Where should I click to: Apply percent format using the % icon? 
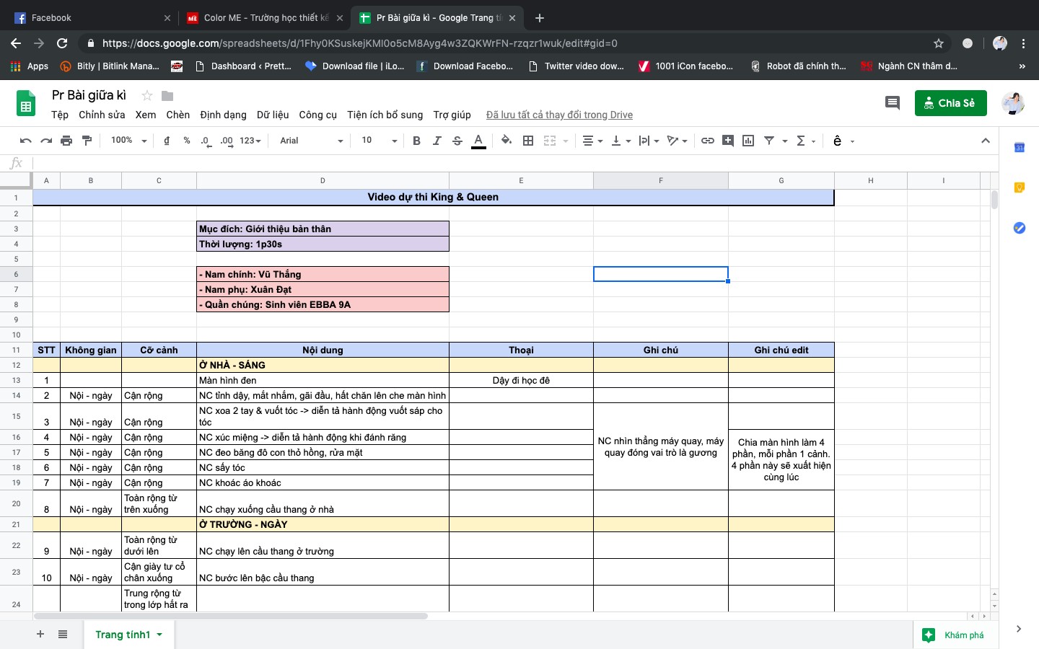(x=187, y=141)
